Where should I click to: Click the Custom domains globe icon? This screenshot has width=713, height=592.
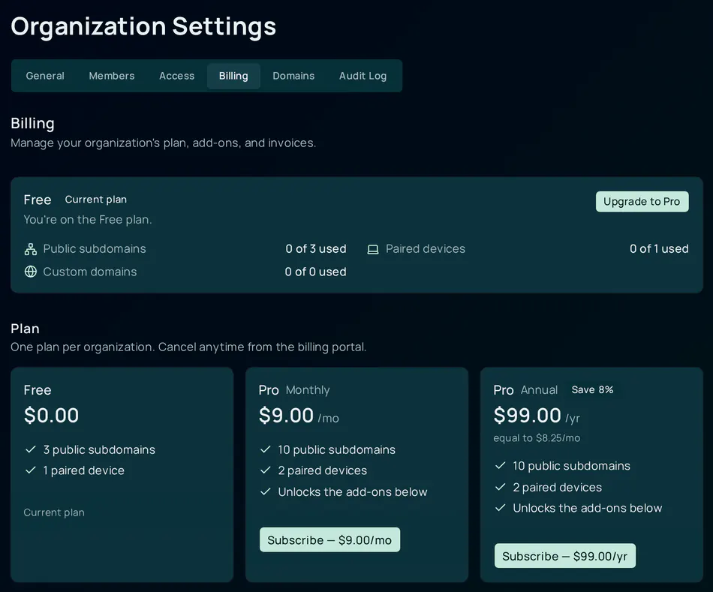click(31, 272)
